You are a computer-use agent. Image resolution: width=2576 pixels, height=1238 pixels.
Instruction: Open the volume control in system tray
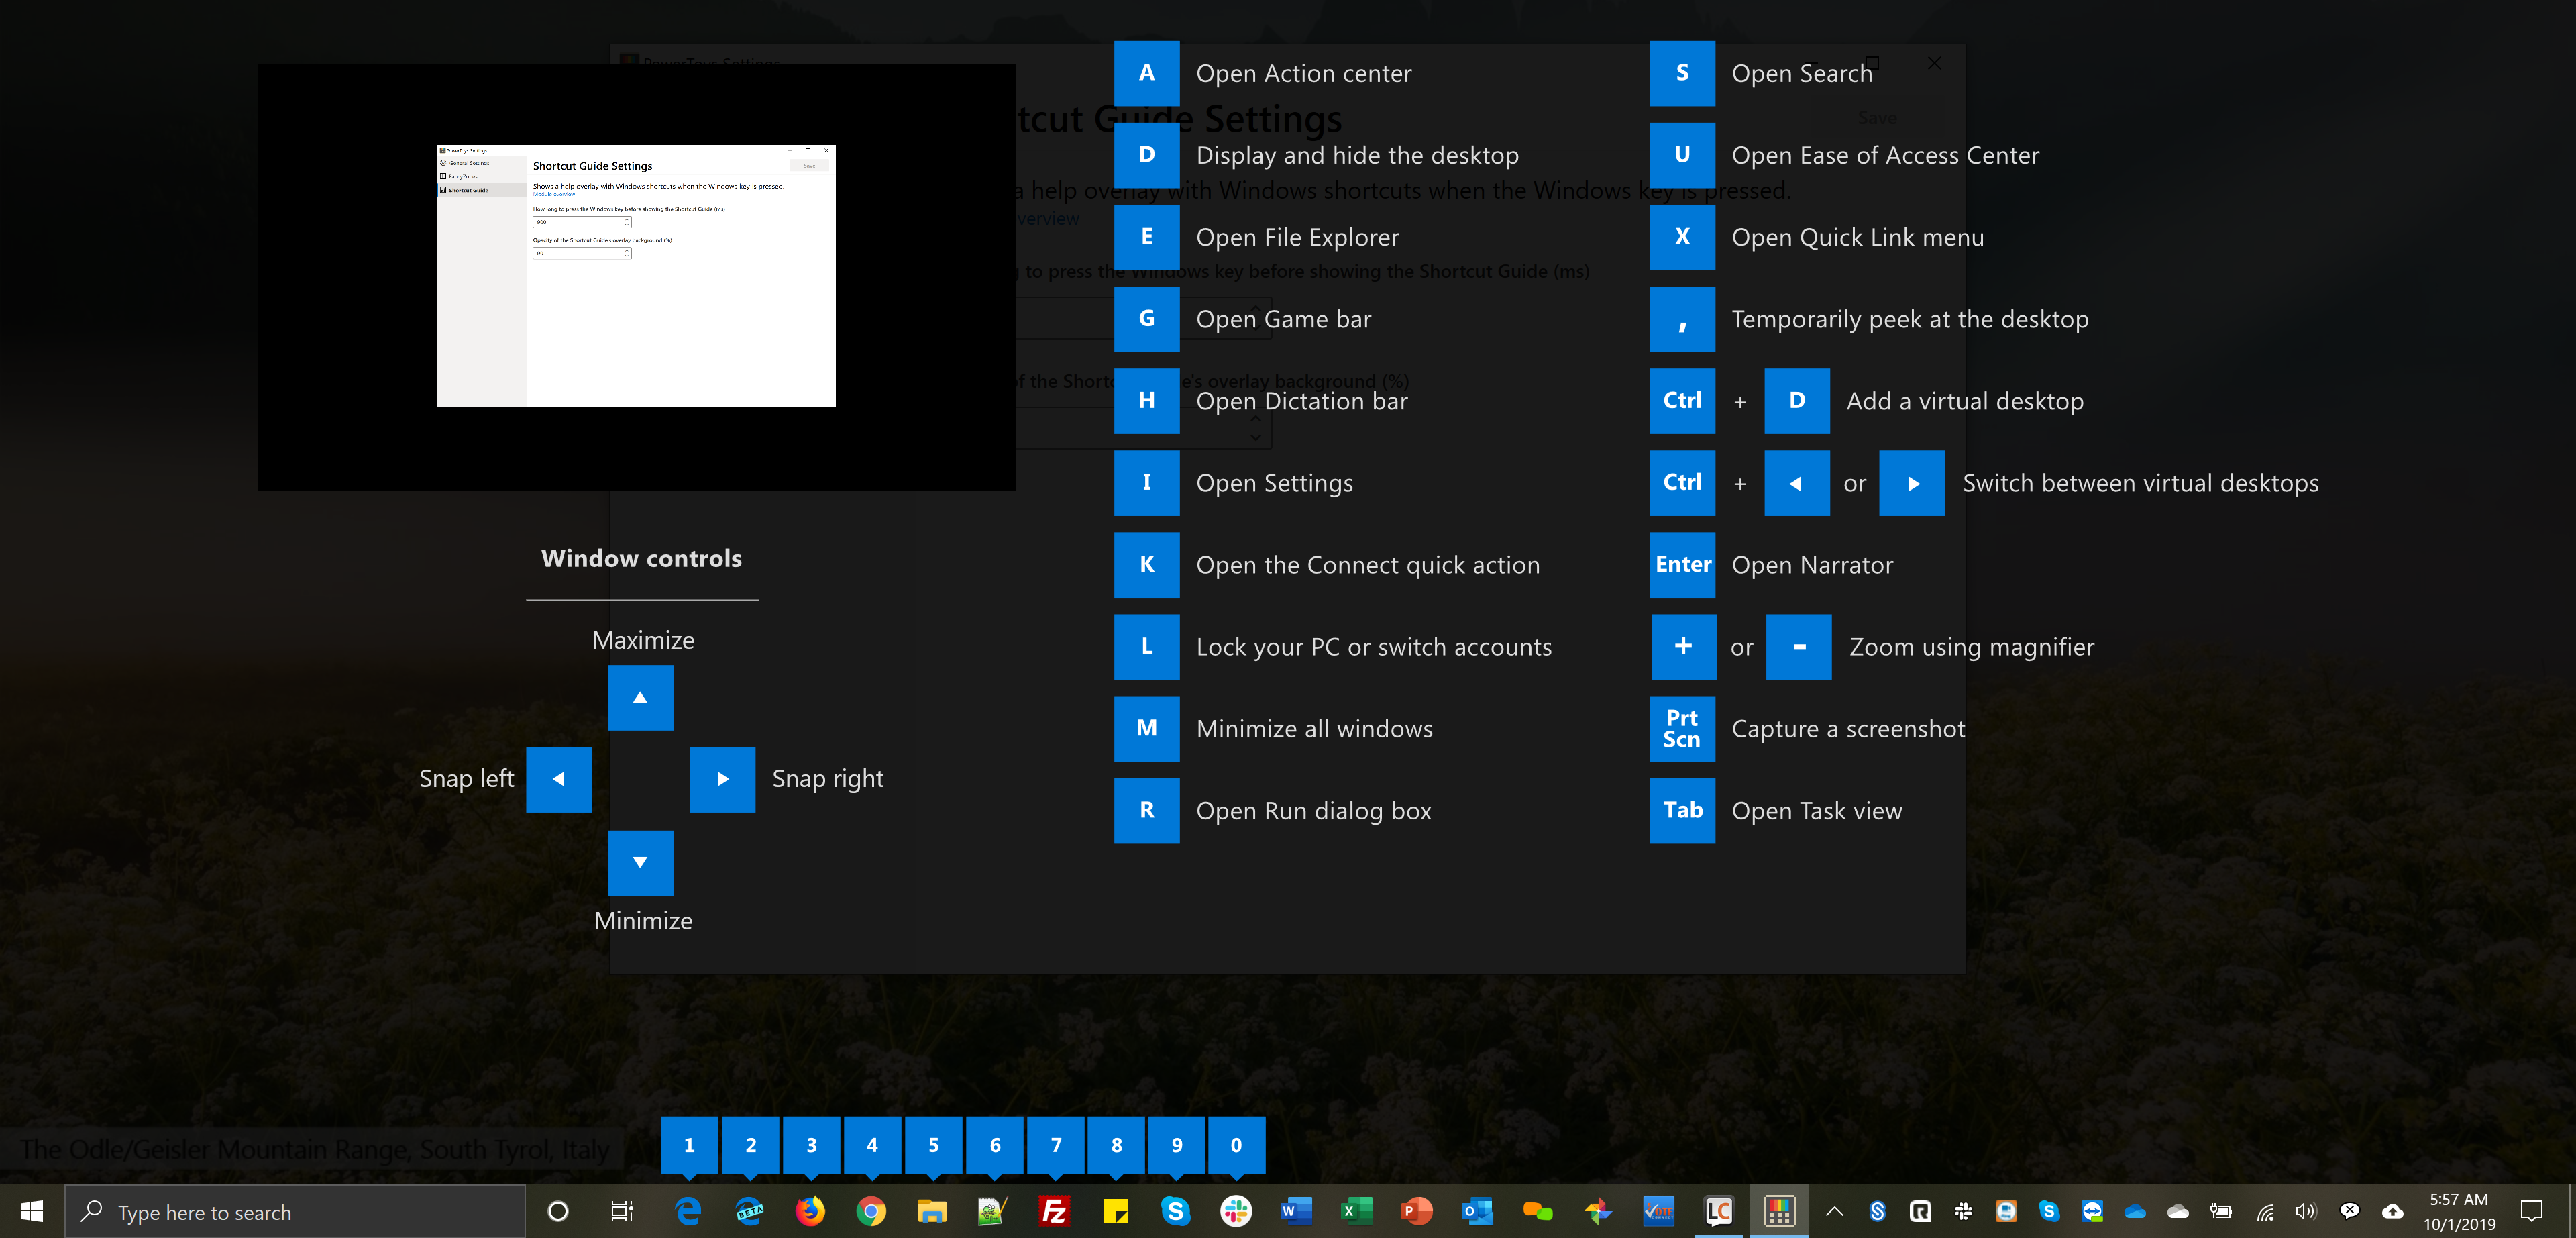pos(2306,1212)
